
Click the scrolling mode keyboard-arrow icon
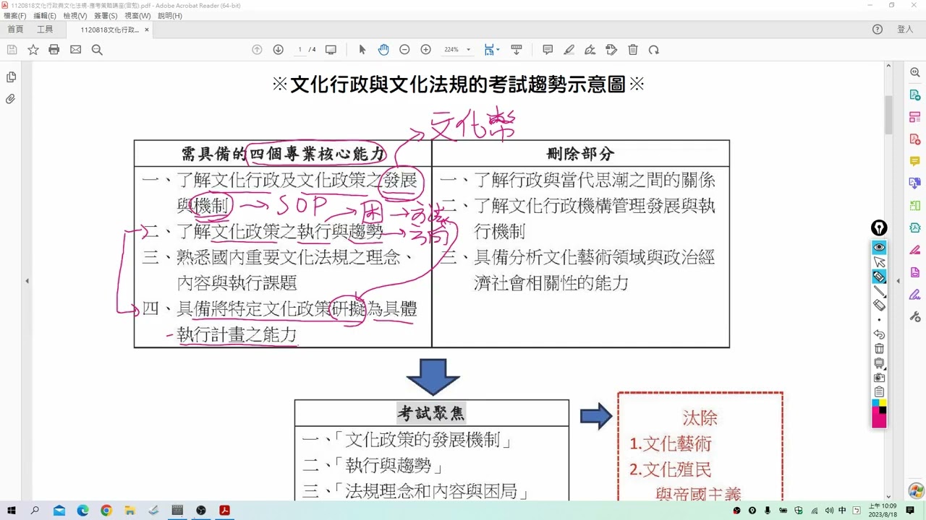(x=517, y=50)
